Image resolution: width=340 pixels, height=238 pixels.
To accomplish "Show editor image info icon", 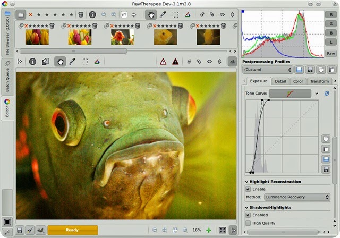I will coord(32,62).
